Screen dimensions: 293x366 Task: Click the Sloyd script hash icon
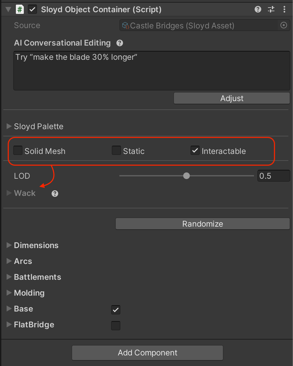coord(20,10)
